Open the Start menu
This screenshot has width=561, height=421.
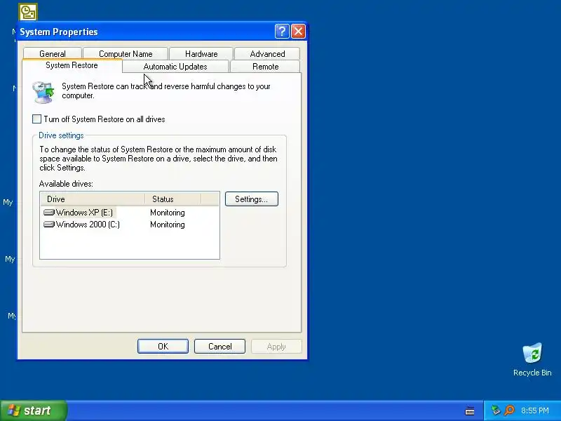[x=33, y=410]
